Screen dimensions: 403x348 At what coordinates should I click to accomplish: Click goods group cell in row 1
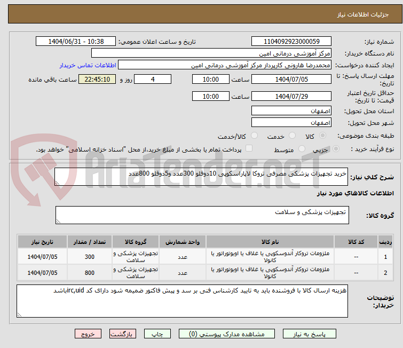pyautogui.click(x=136, y=257)
